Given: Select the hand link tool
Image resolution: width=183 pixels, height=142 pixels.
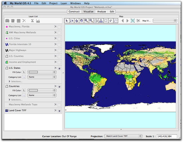Looking at the screenshot, I should (x=77, y=21).
